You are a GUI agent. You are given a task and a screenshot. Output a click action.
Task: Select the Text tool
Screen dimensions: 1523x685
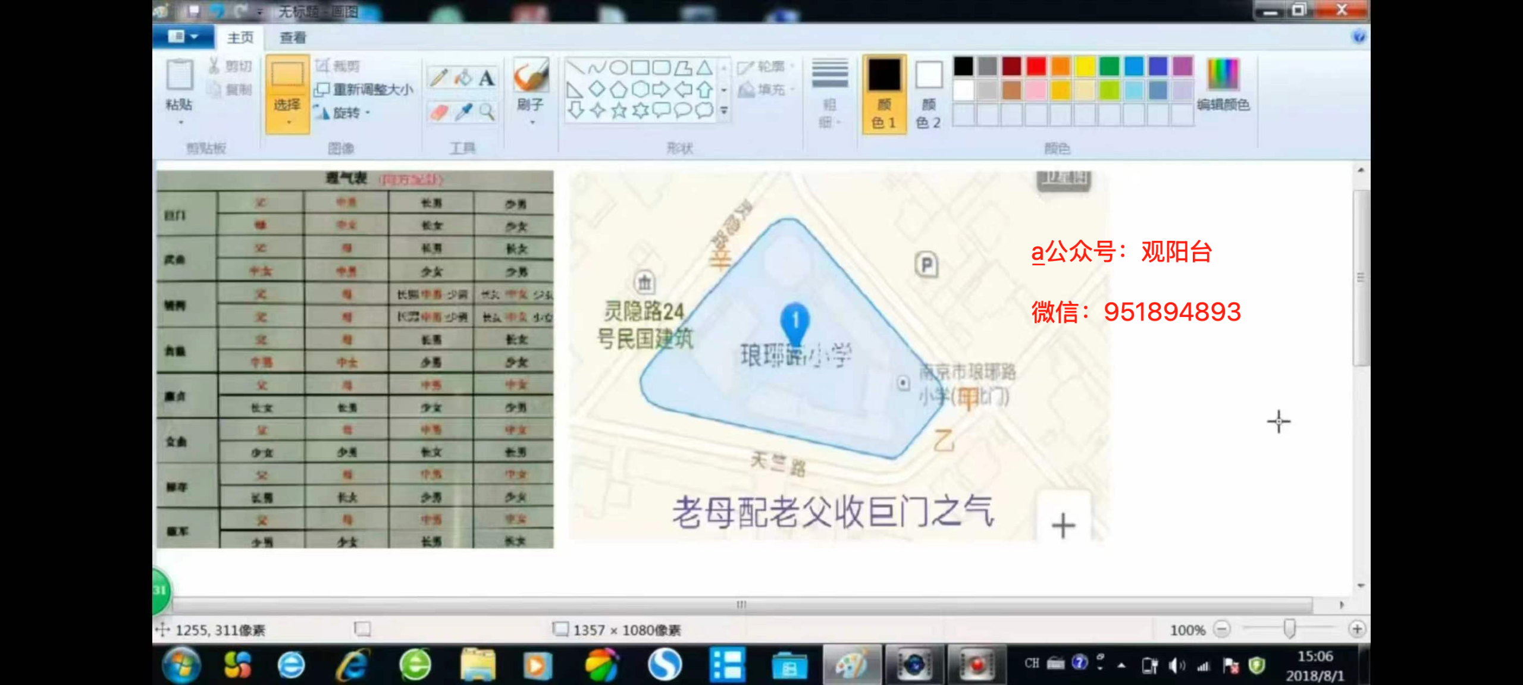click(487, 77)
